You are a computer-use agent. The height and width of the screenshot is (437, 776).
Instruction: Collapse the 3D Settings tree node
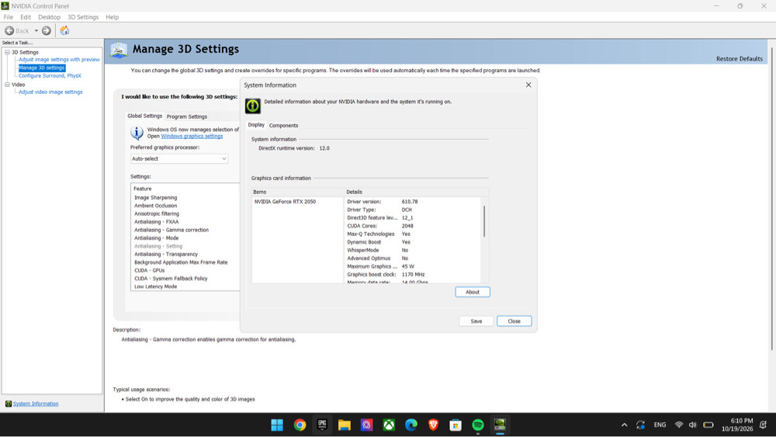pyautogui.click(x=8, y=52)
